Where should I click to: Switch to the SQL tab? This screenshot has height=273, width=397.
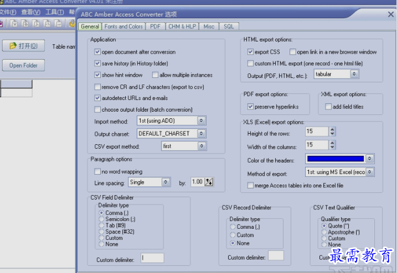pos(229,27)
